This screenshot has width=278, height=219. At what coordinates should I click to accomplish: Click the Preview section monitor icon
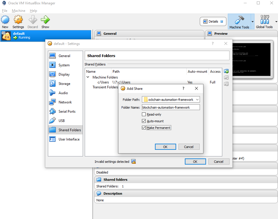(210, 34)
